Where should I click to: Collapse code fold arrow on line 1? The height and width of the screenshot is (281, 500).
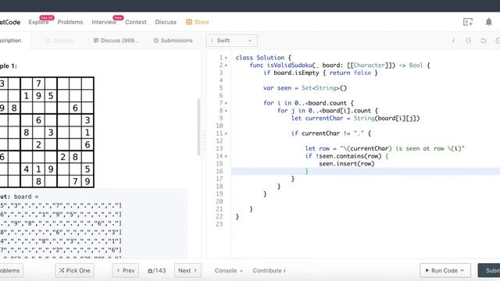point(226,58)
